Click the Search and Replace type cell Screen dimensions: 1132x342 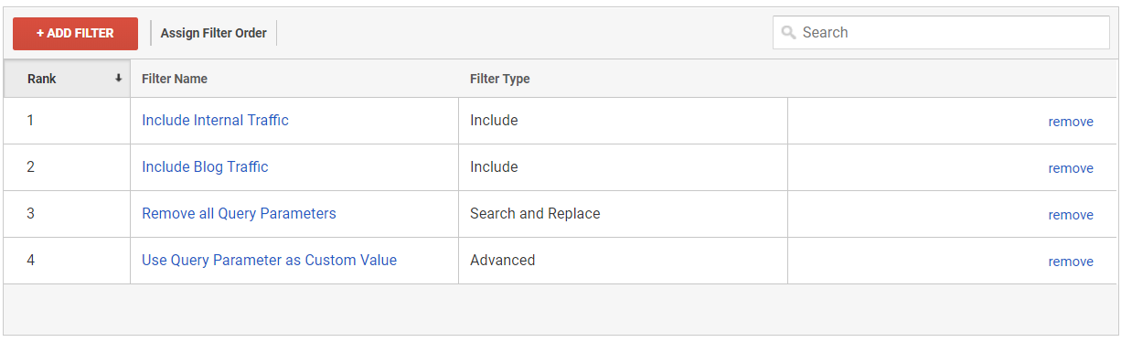point(623,214)
